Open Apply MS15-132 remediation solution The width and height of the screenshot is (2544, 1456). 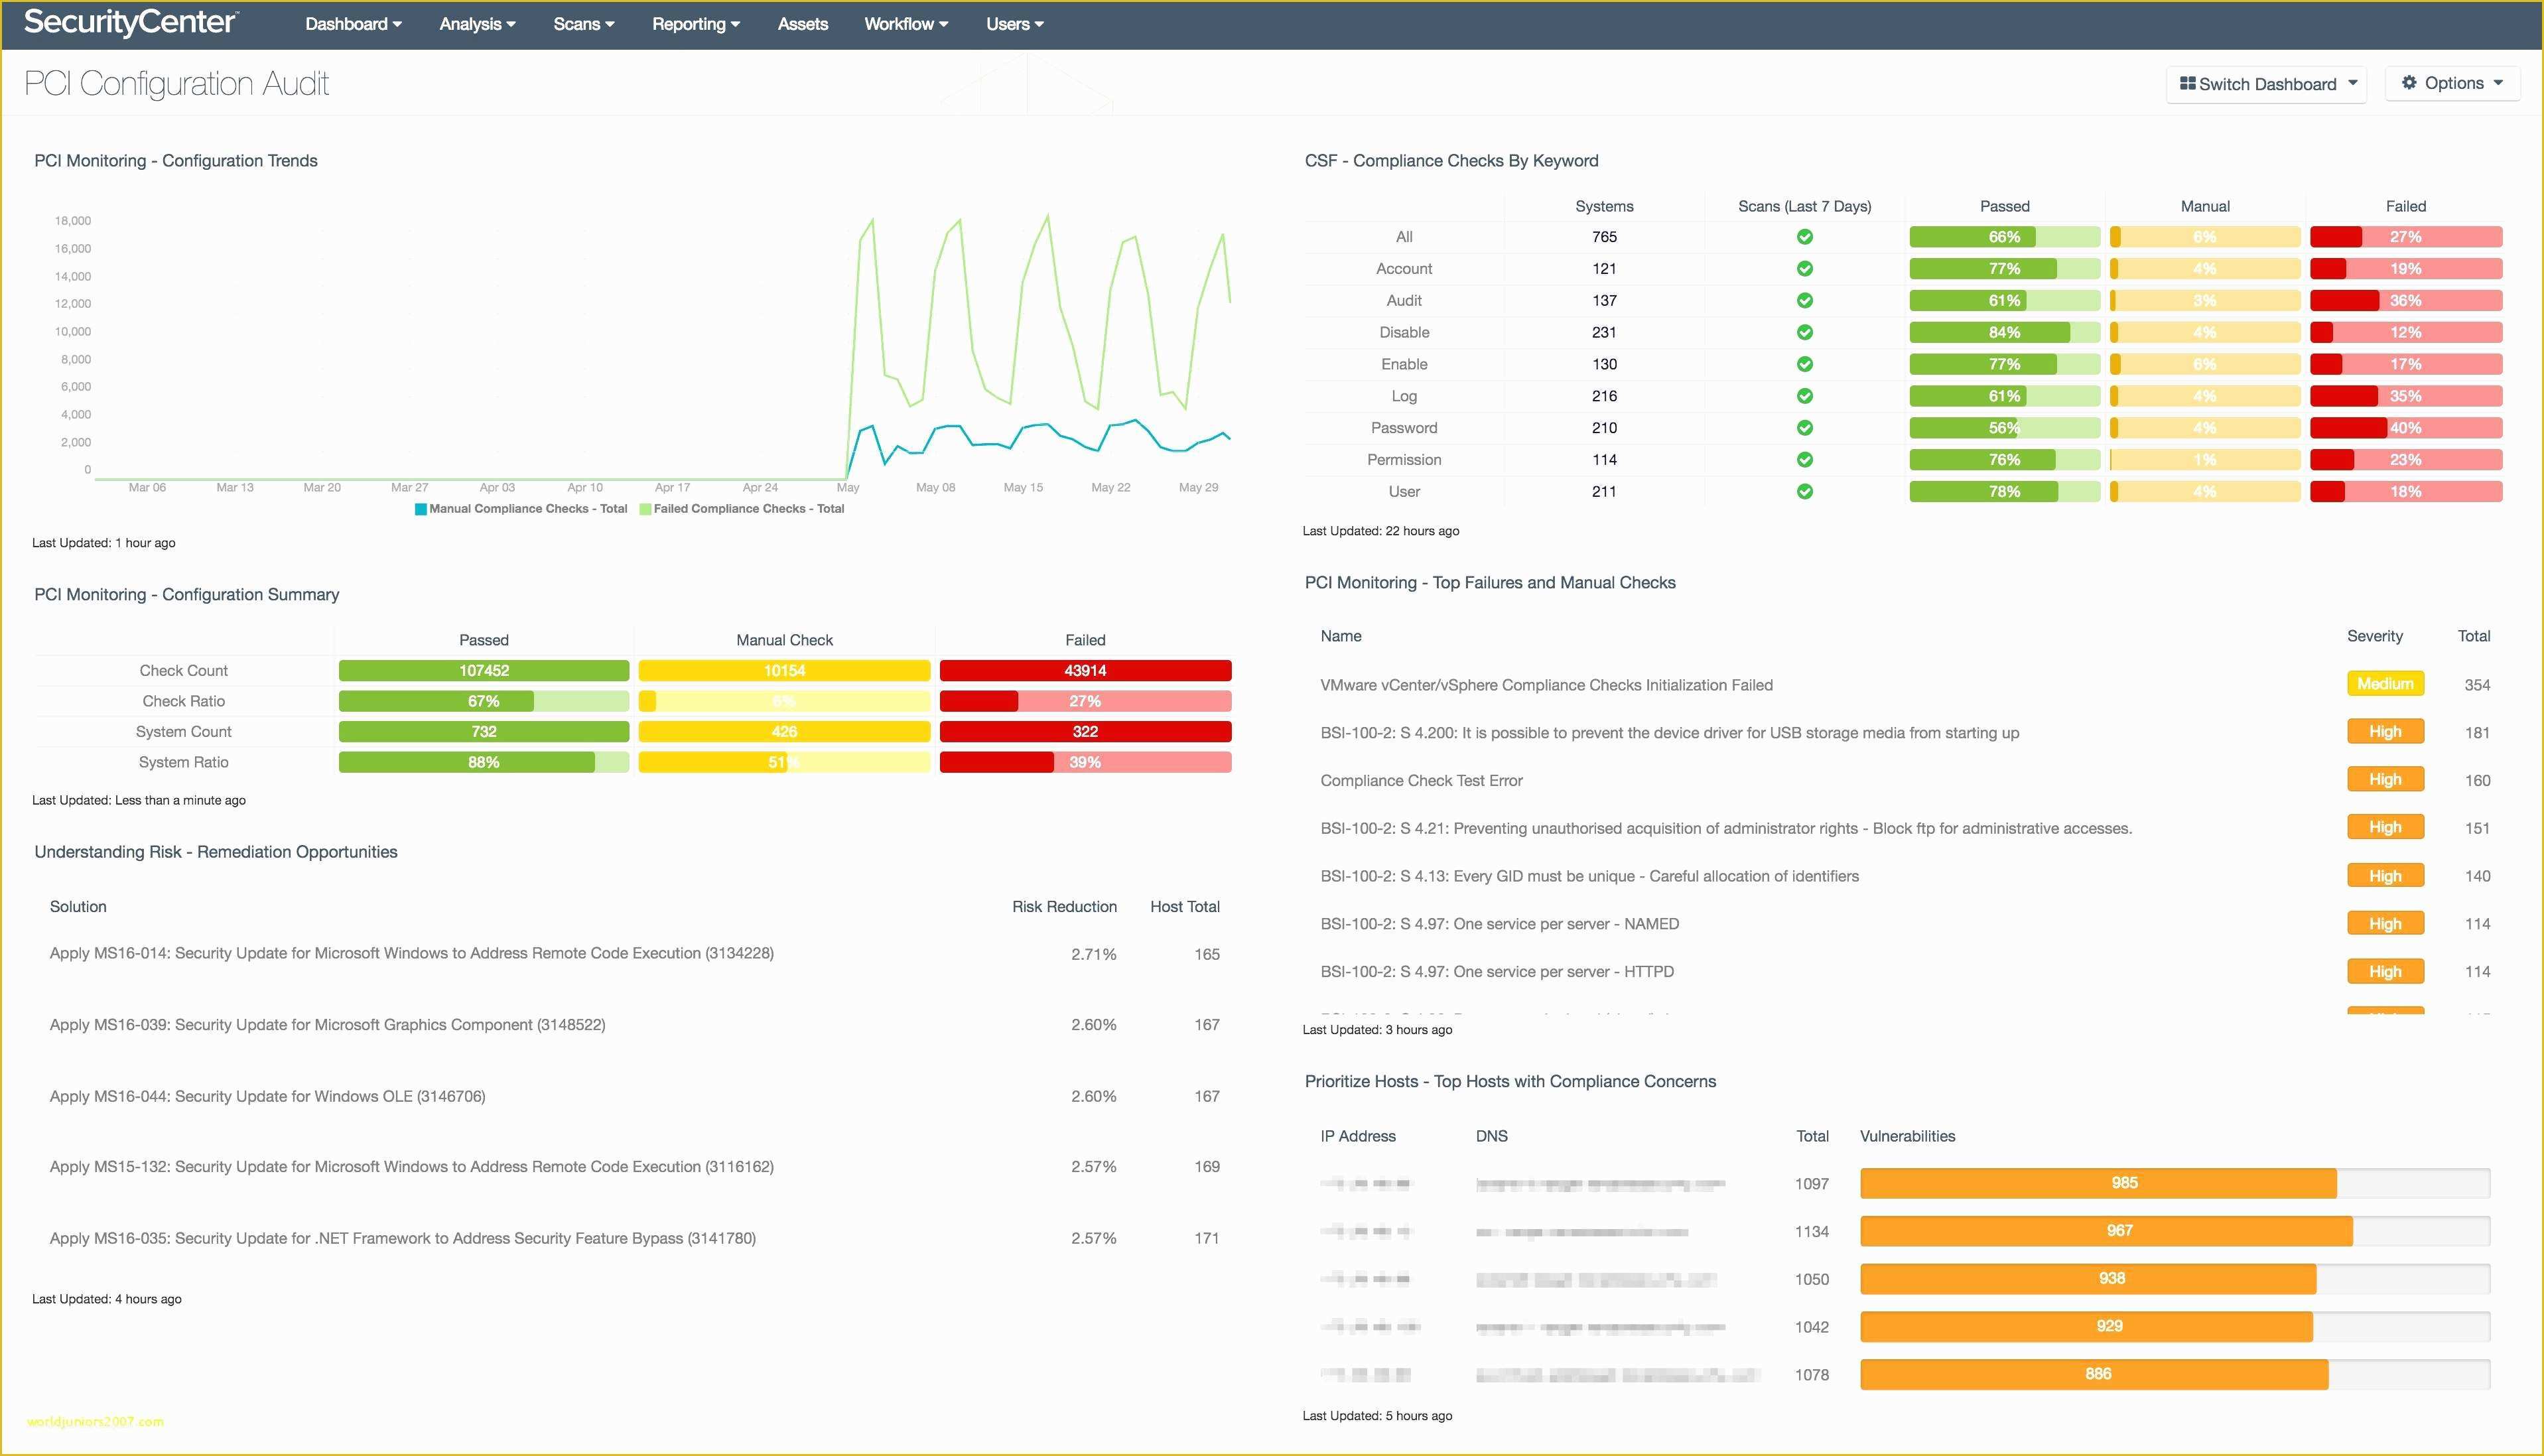click(x=411, y=1167)
